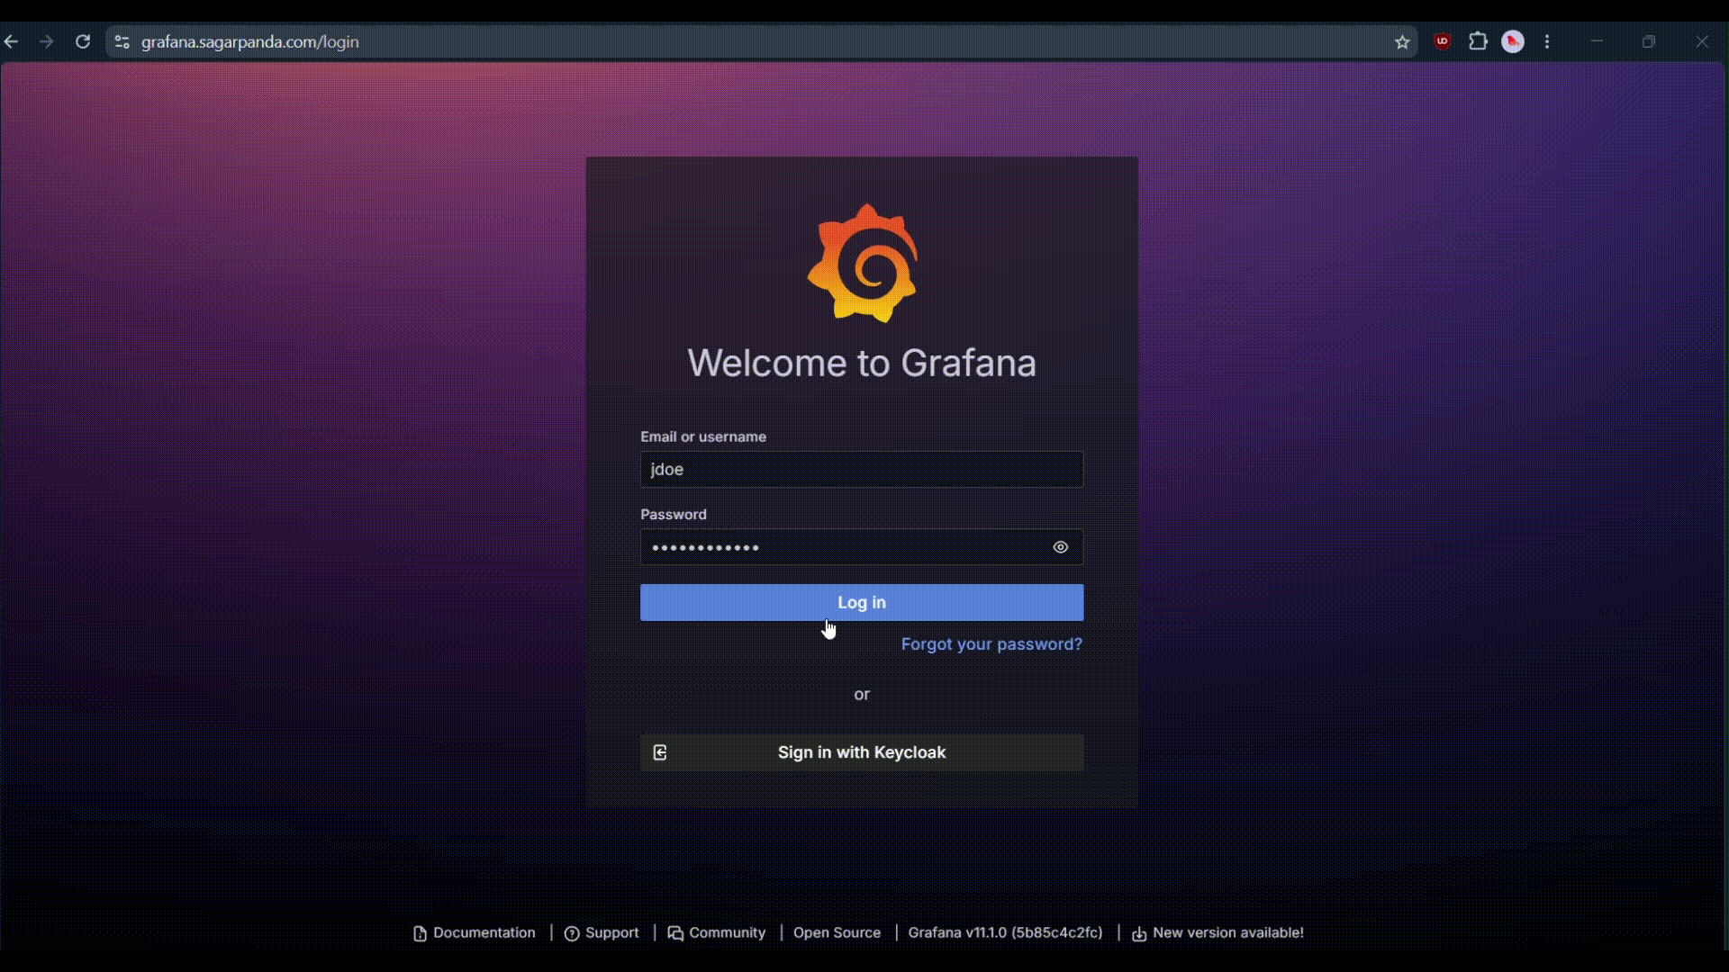Screen dimensions: 1729x972
Task: Sign in with Keycloak
Action: click(x=862, y=752)
